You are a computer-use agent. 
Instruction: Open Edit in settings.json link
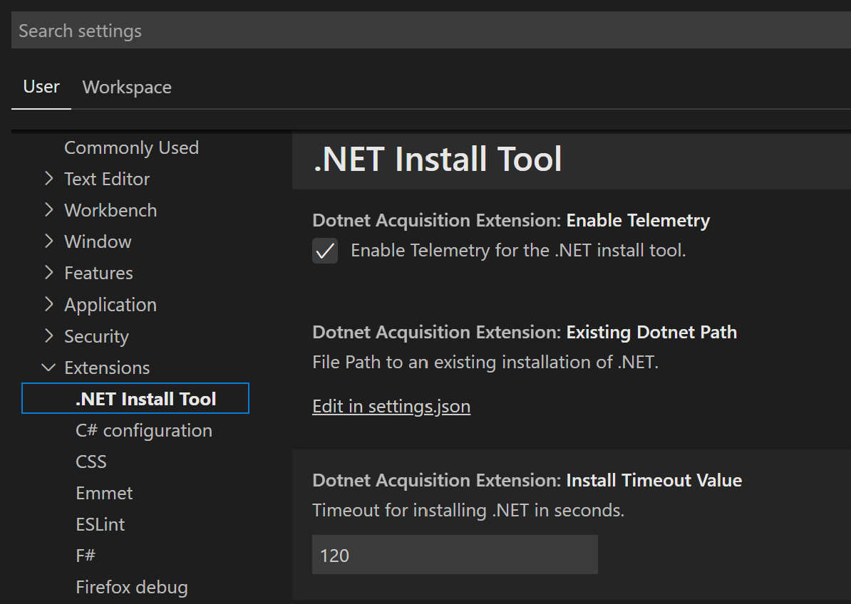pyautogui.click(x=391, y=406)
